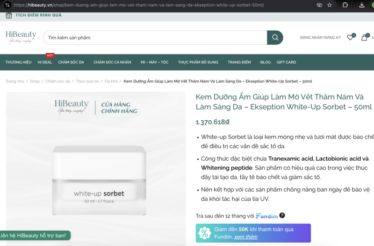The image size is (374, 246).
Task: Focus the Tìm kiếm sản phẩm search field
Action: coord(155,38)
